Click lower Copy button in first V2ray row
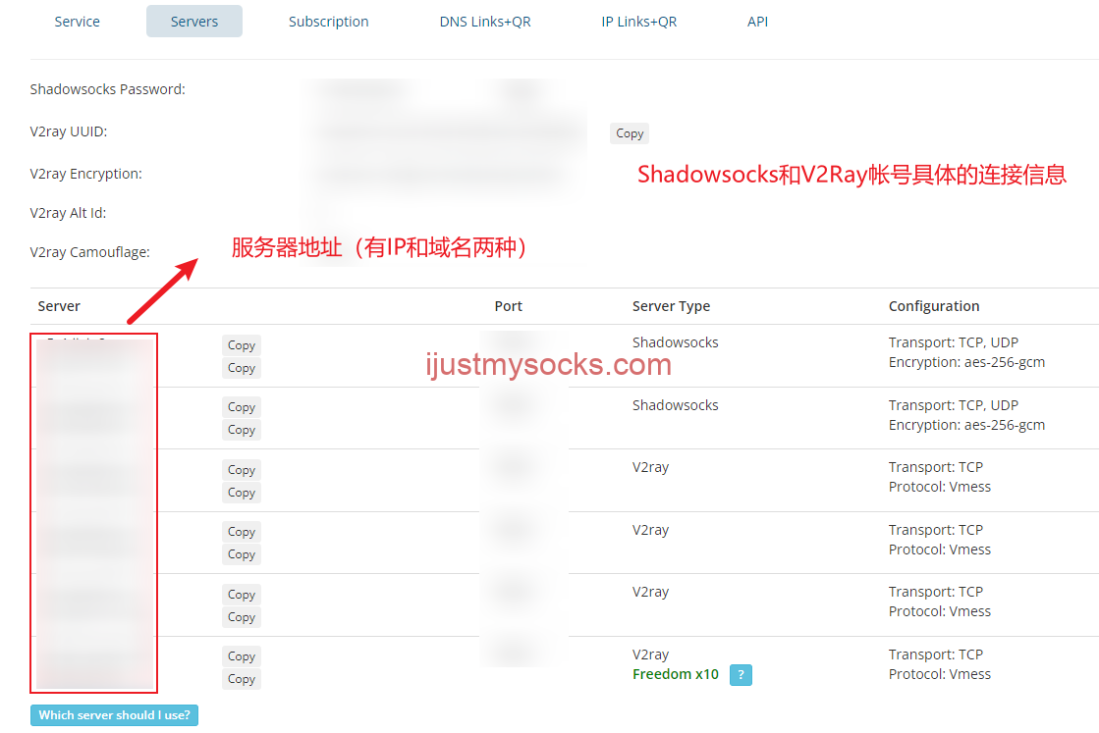 coord(241,493)
